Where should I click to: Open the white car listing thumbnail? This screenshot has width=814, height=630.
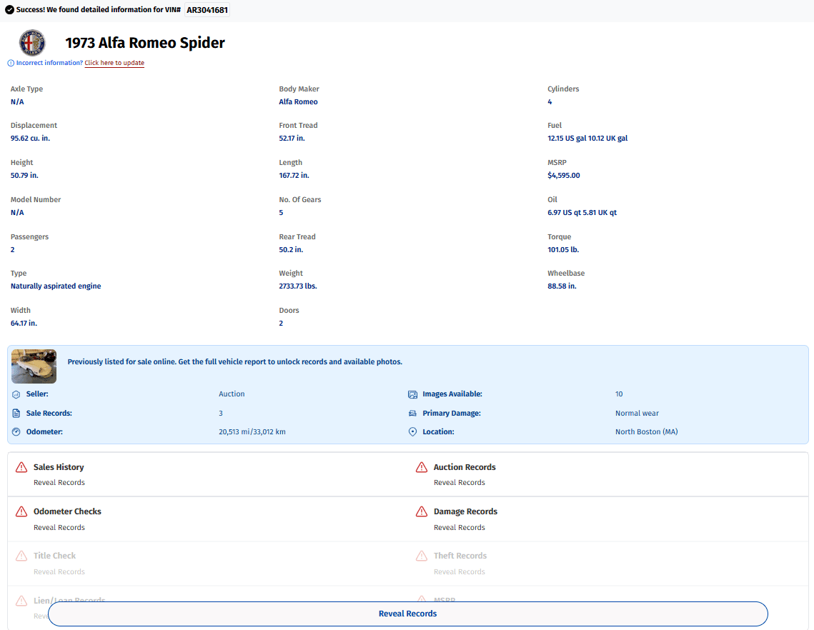(x=34, y=366)
